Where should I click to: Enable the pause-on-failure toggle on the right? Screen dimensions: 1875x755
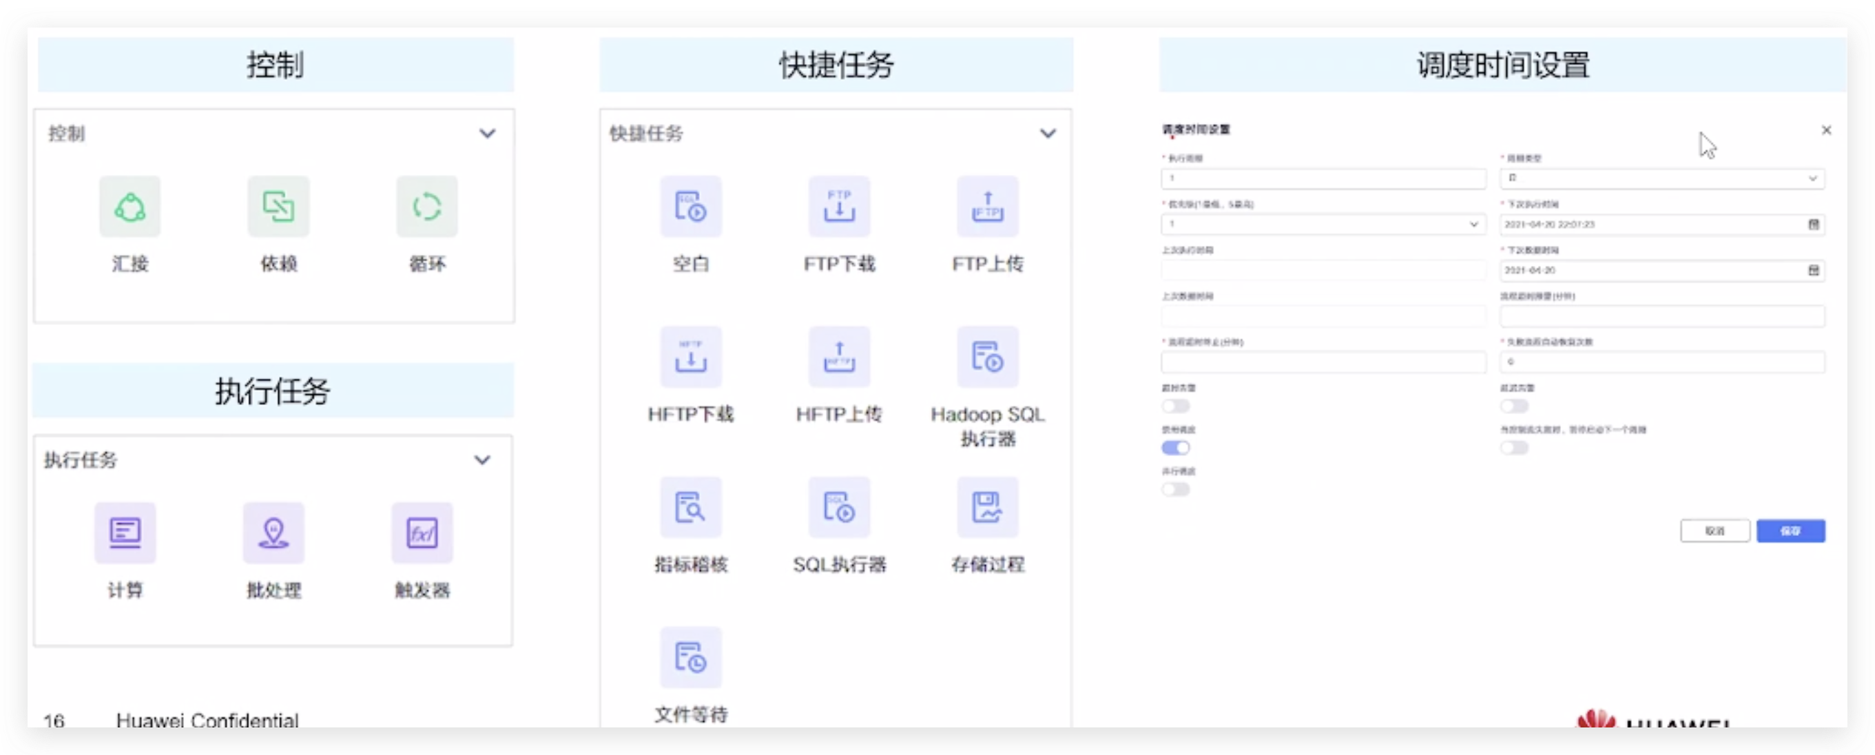click(x=1514, y=448)
